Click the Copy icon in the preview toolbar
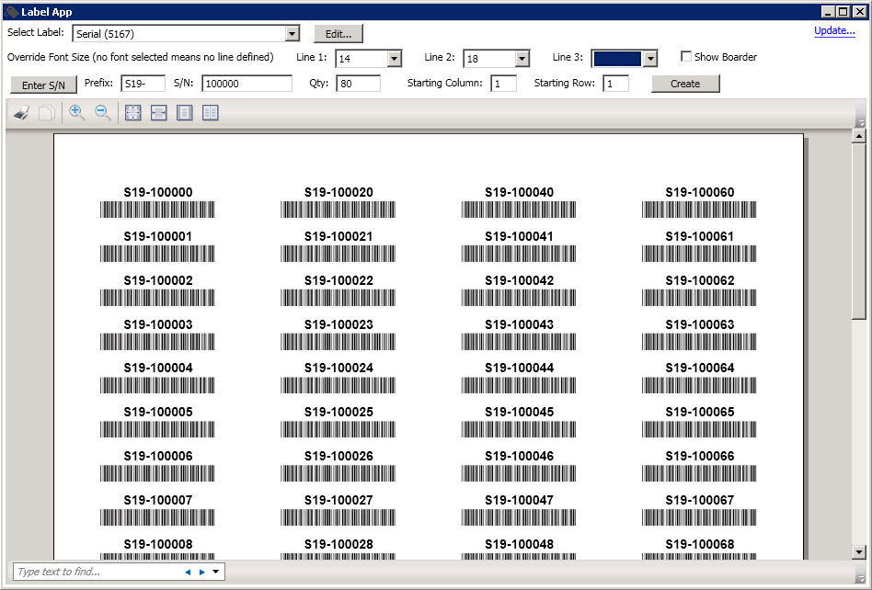The height and width of the screenshot is (590, 872). pyautogui.click(x=47, y=113)
